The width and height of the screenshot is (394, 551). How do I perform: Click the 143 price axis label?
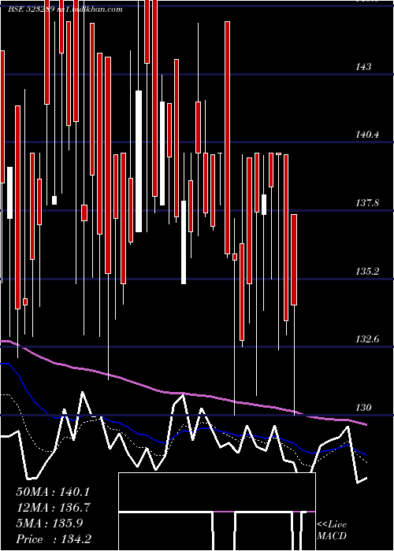[x=363, y=66]
